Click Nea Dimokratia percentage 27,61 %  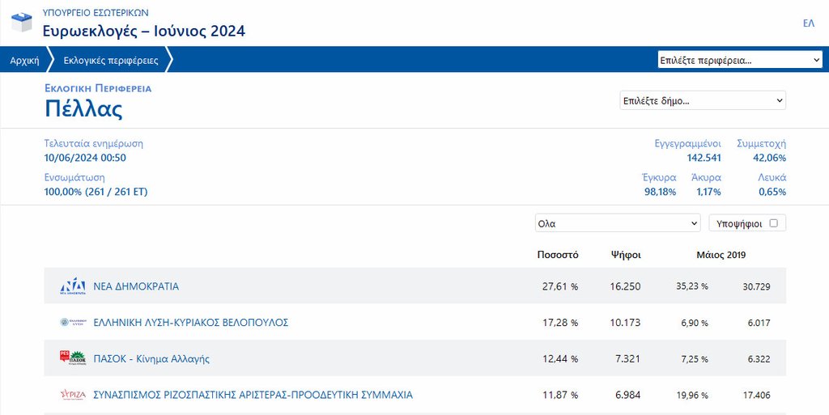[x=560, y=286]
